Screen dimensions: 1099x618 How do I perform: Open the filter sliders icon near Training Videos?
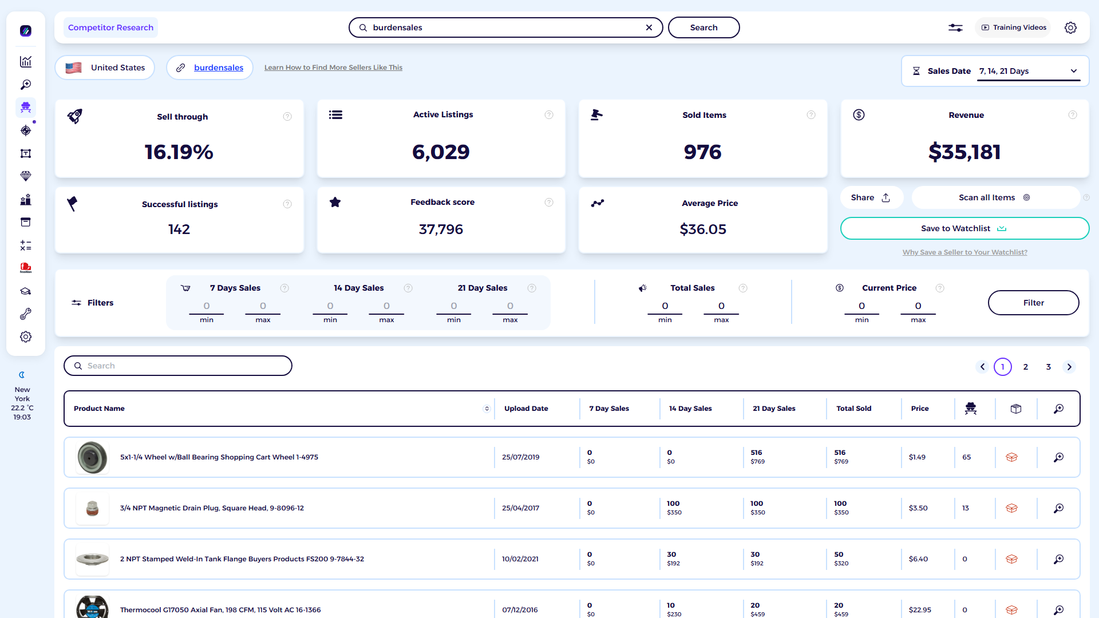955,27
